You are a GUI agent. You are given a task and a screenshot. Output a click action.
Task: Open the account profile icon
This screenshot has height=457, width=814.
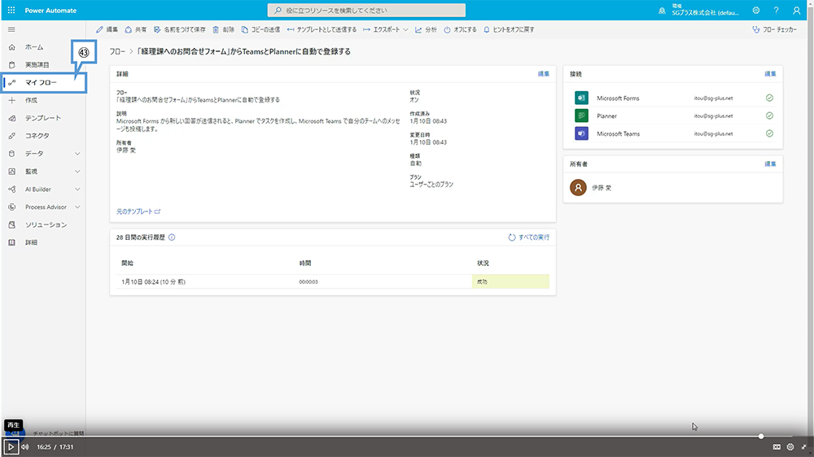(796, 10)
